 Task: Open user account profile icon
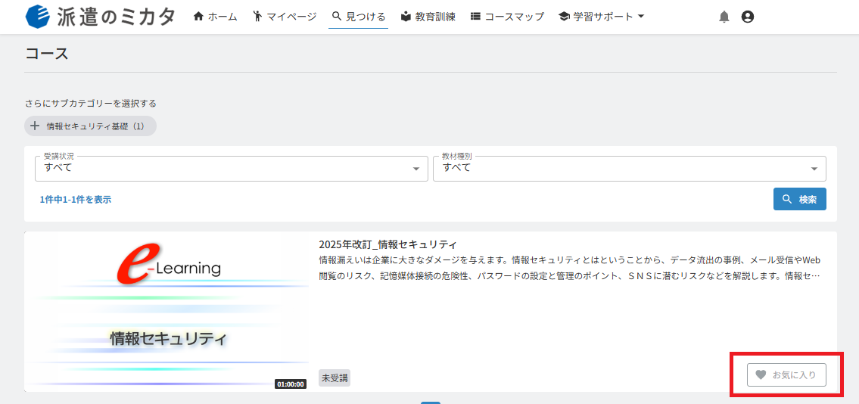pyautogui.click(x=747, y=17)
